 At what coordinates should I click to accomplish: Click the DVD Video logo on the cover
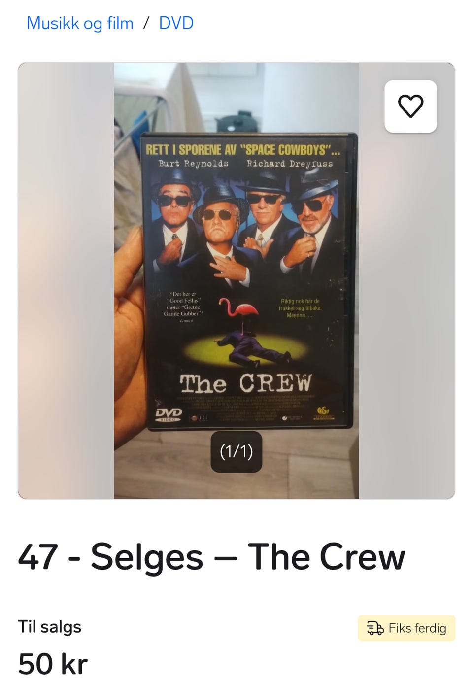pos(169,414)
